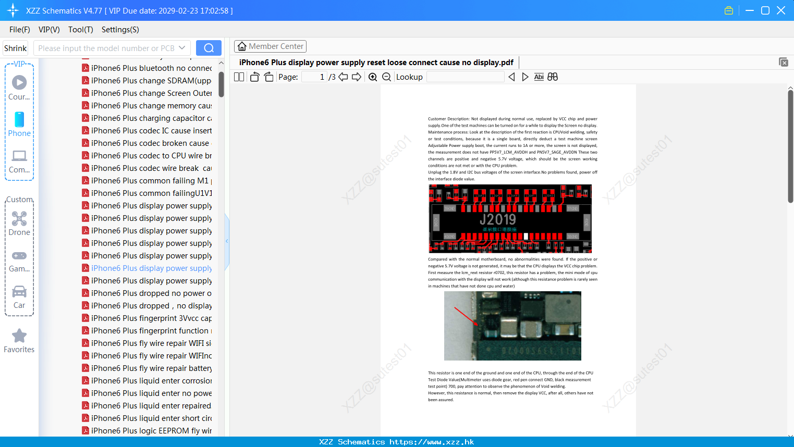
Task: Click the XZZ Schematics logo icon
Action: click(13, 10)
